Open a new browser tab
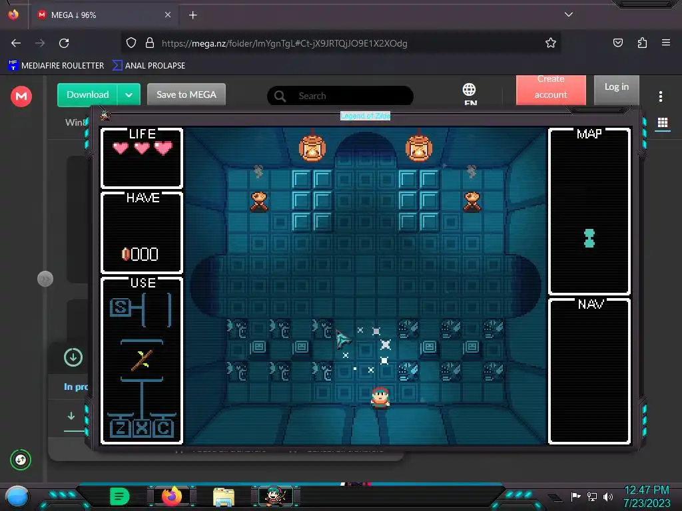682x511 pixels. point(192,15)
